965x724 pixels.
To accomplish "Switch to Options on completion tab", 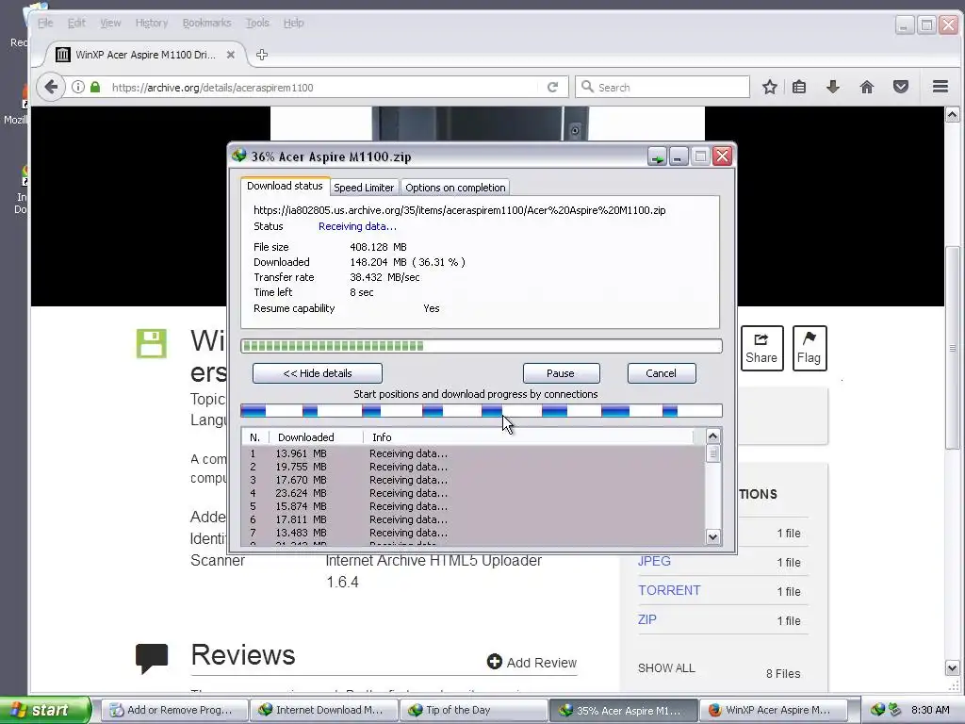I will point(455,188).
